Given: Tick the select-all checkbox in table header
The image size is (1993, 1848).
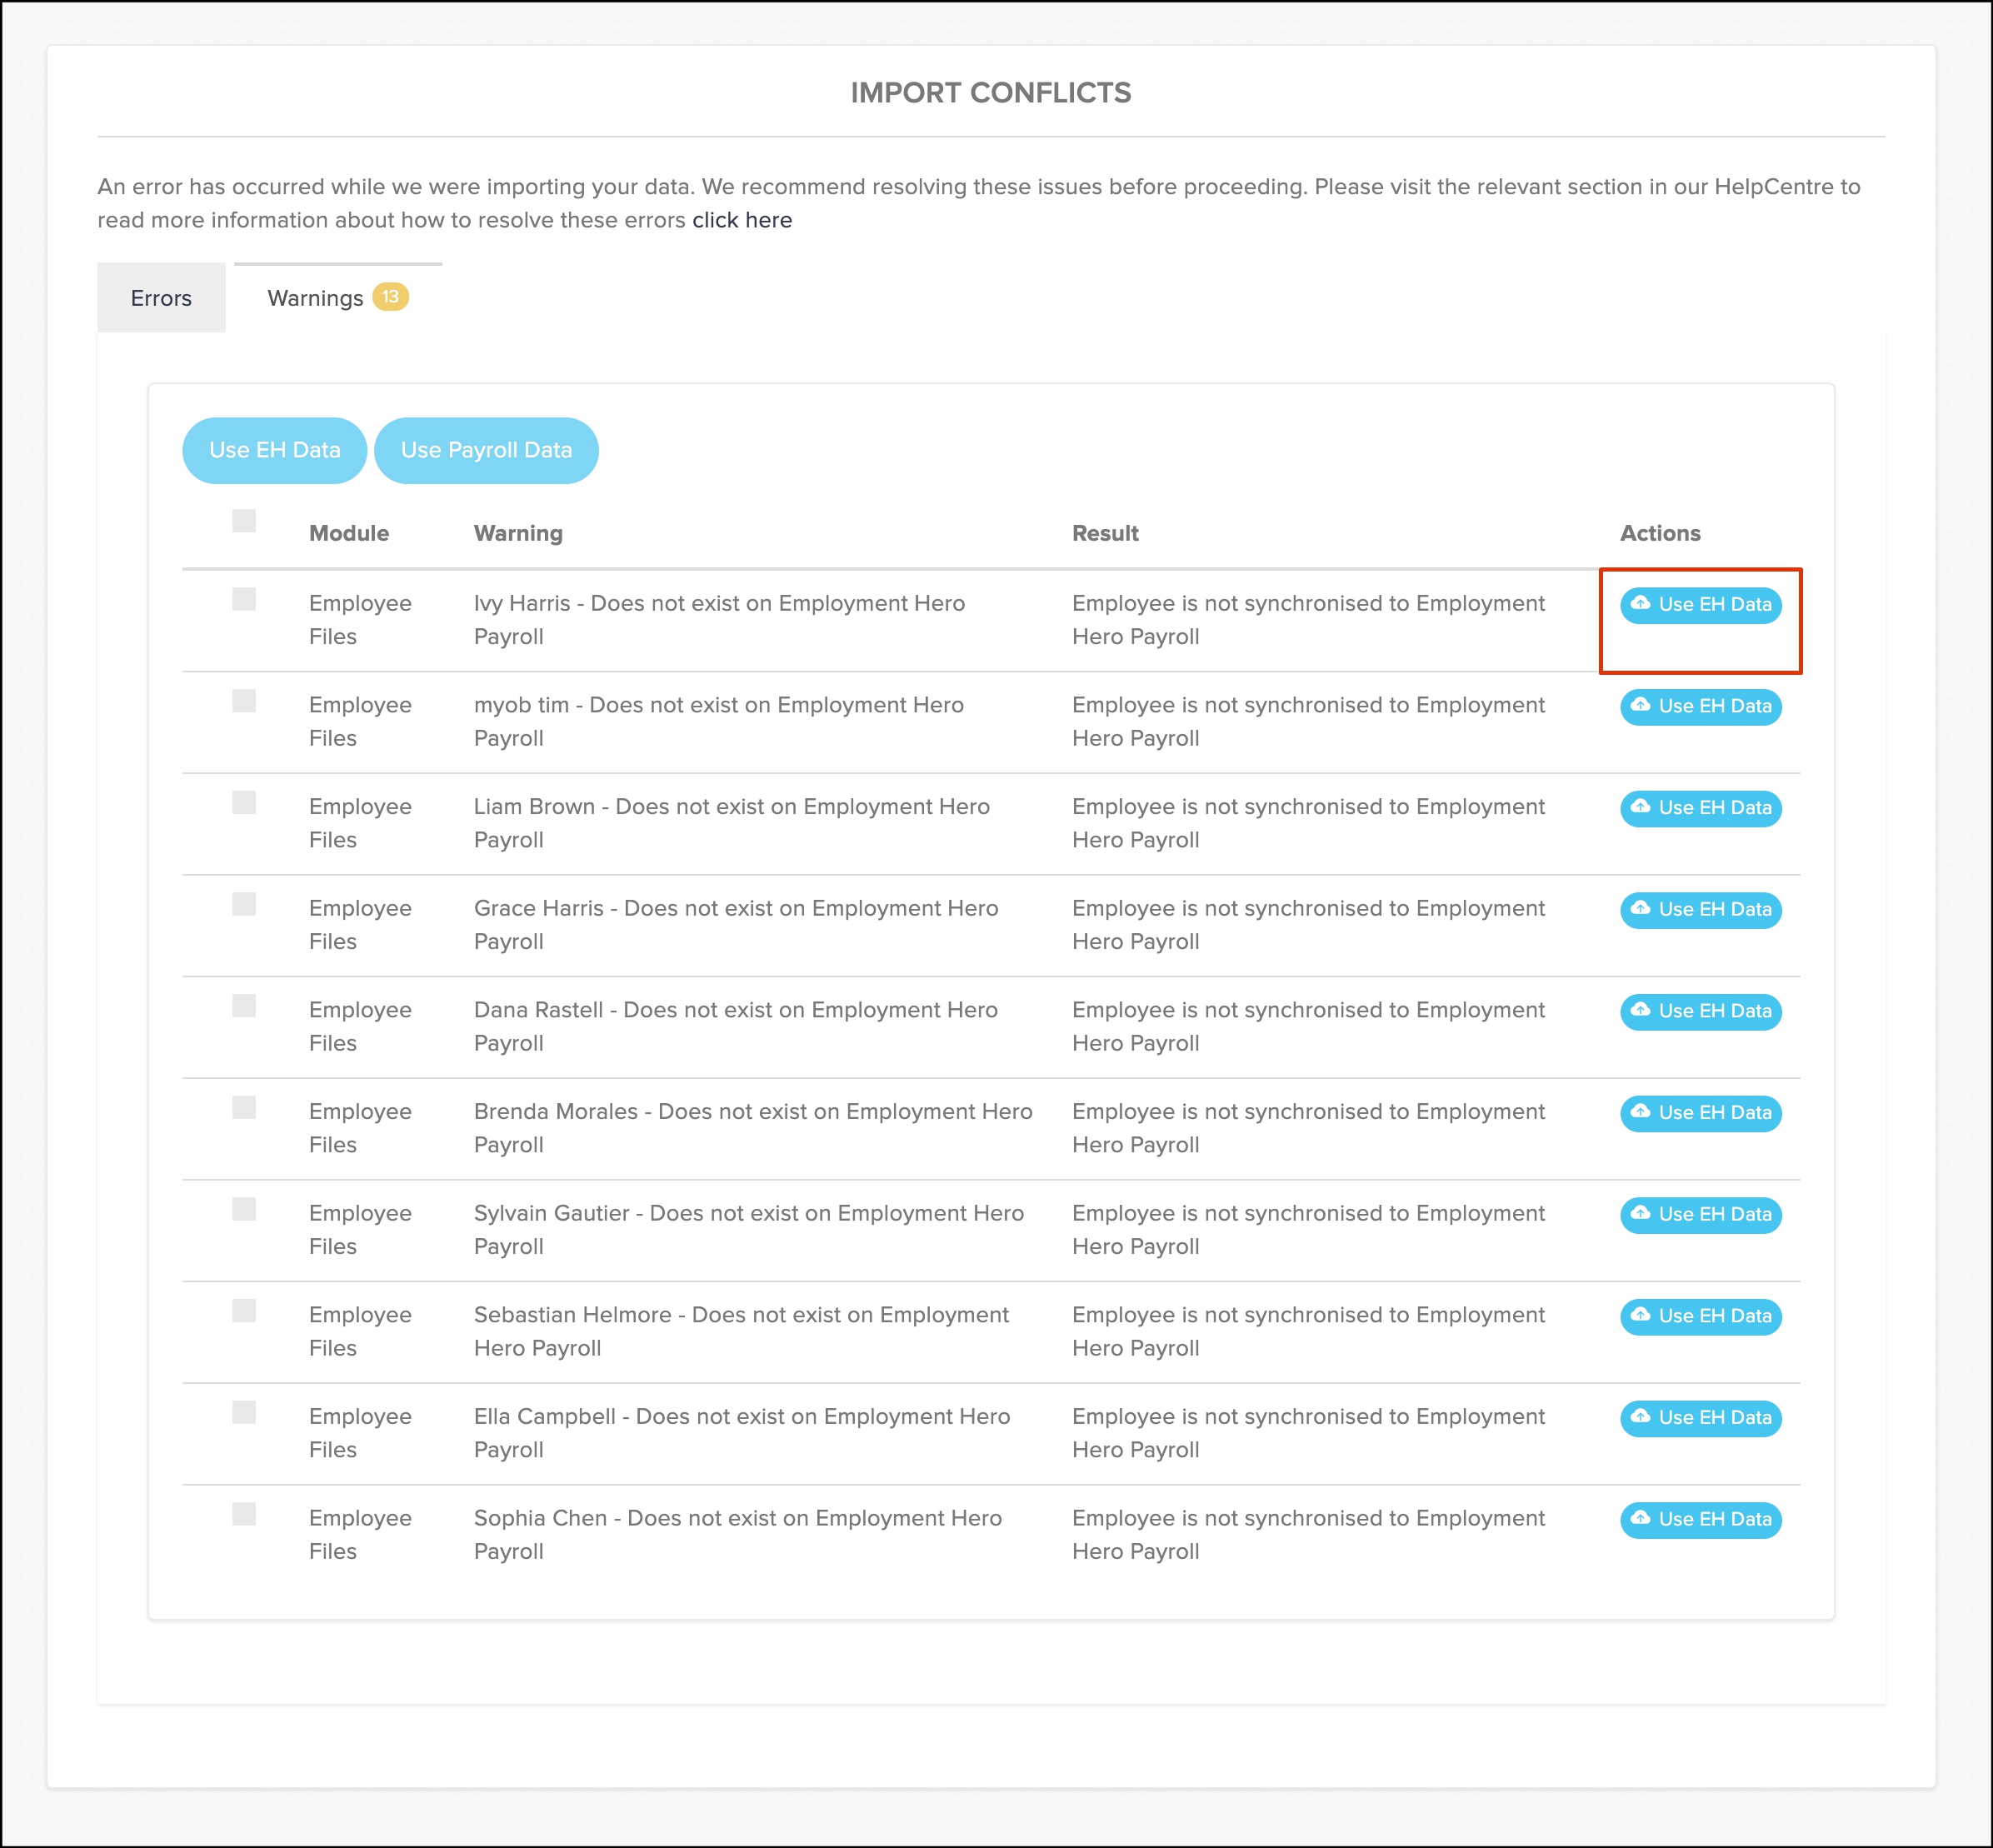Looking at the screenshot, I should pos(244,521).
